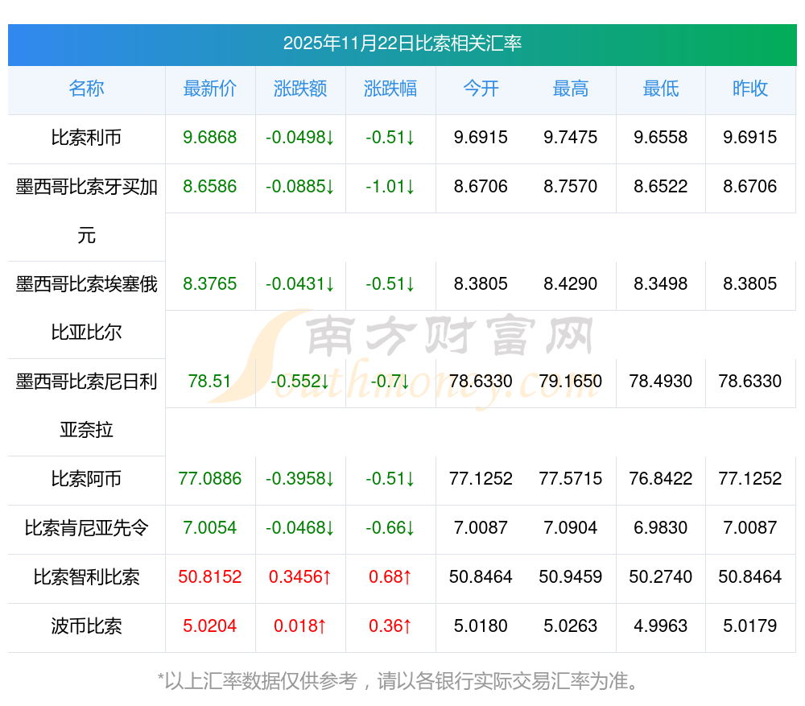
Task: Select the 比索智利比索 row name
Action: coord(86,577)
